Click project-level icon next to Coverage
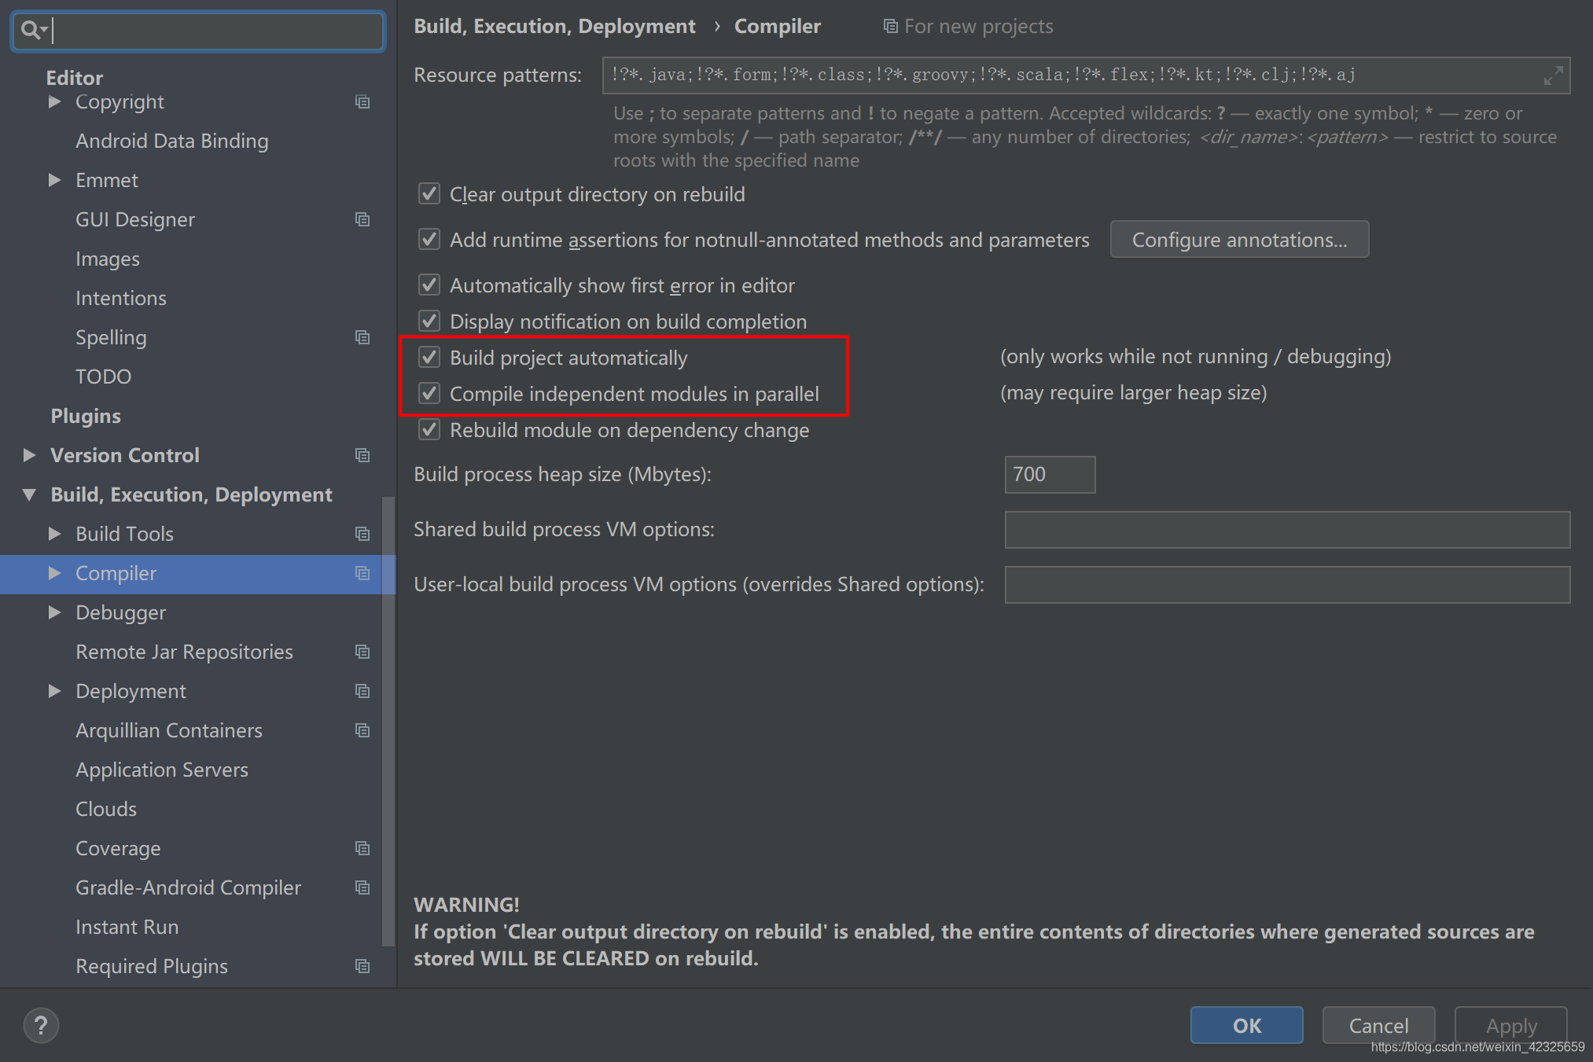1593x1062 pixels. pyautogui.click(x=362, y=848)
